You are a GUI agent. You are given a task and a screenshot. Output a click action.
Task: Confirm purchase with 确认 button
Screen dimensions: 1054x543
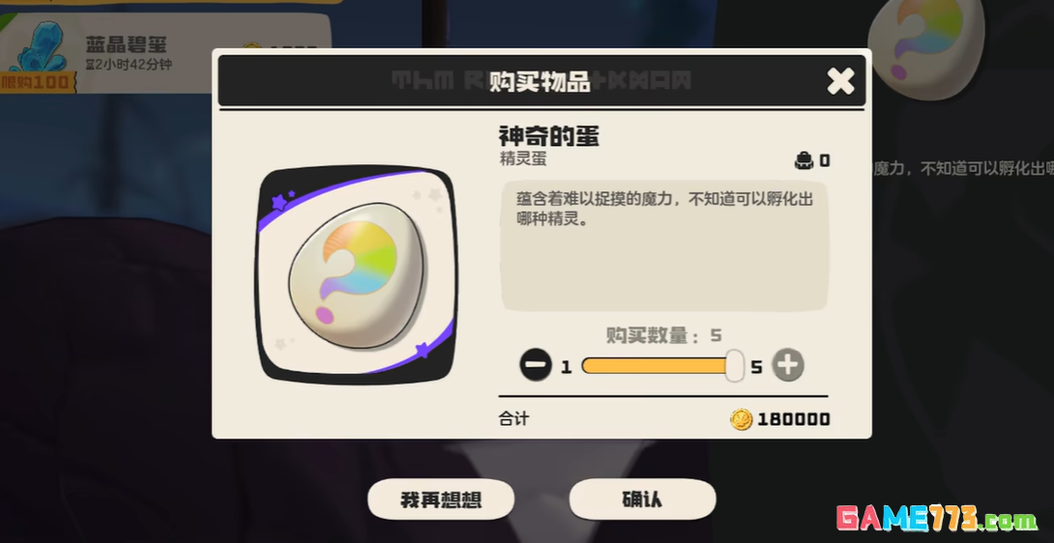point(642,500)
